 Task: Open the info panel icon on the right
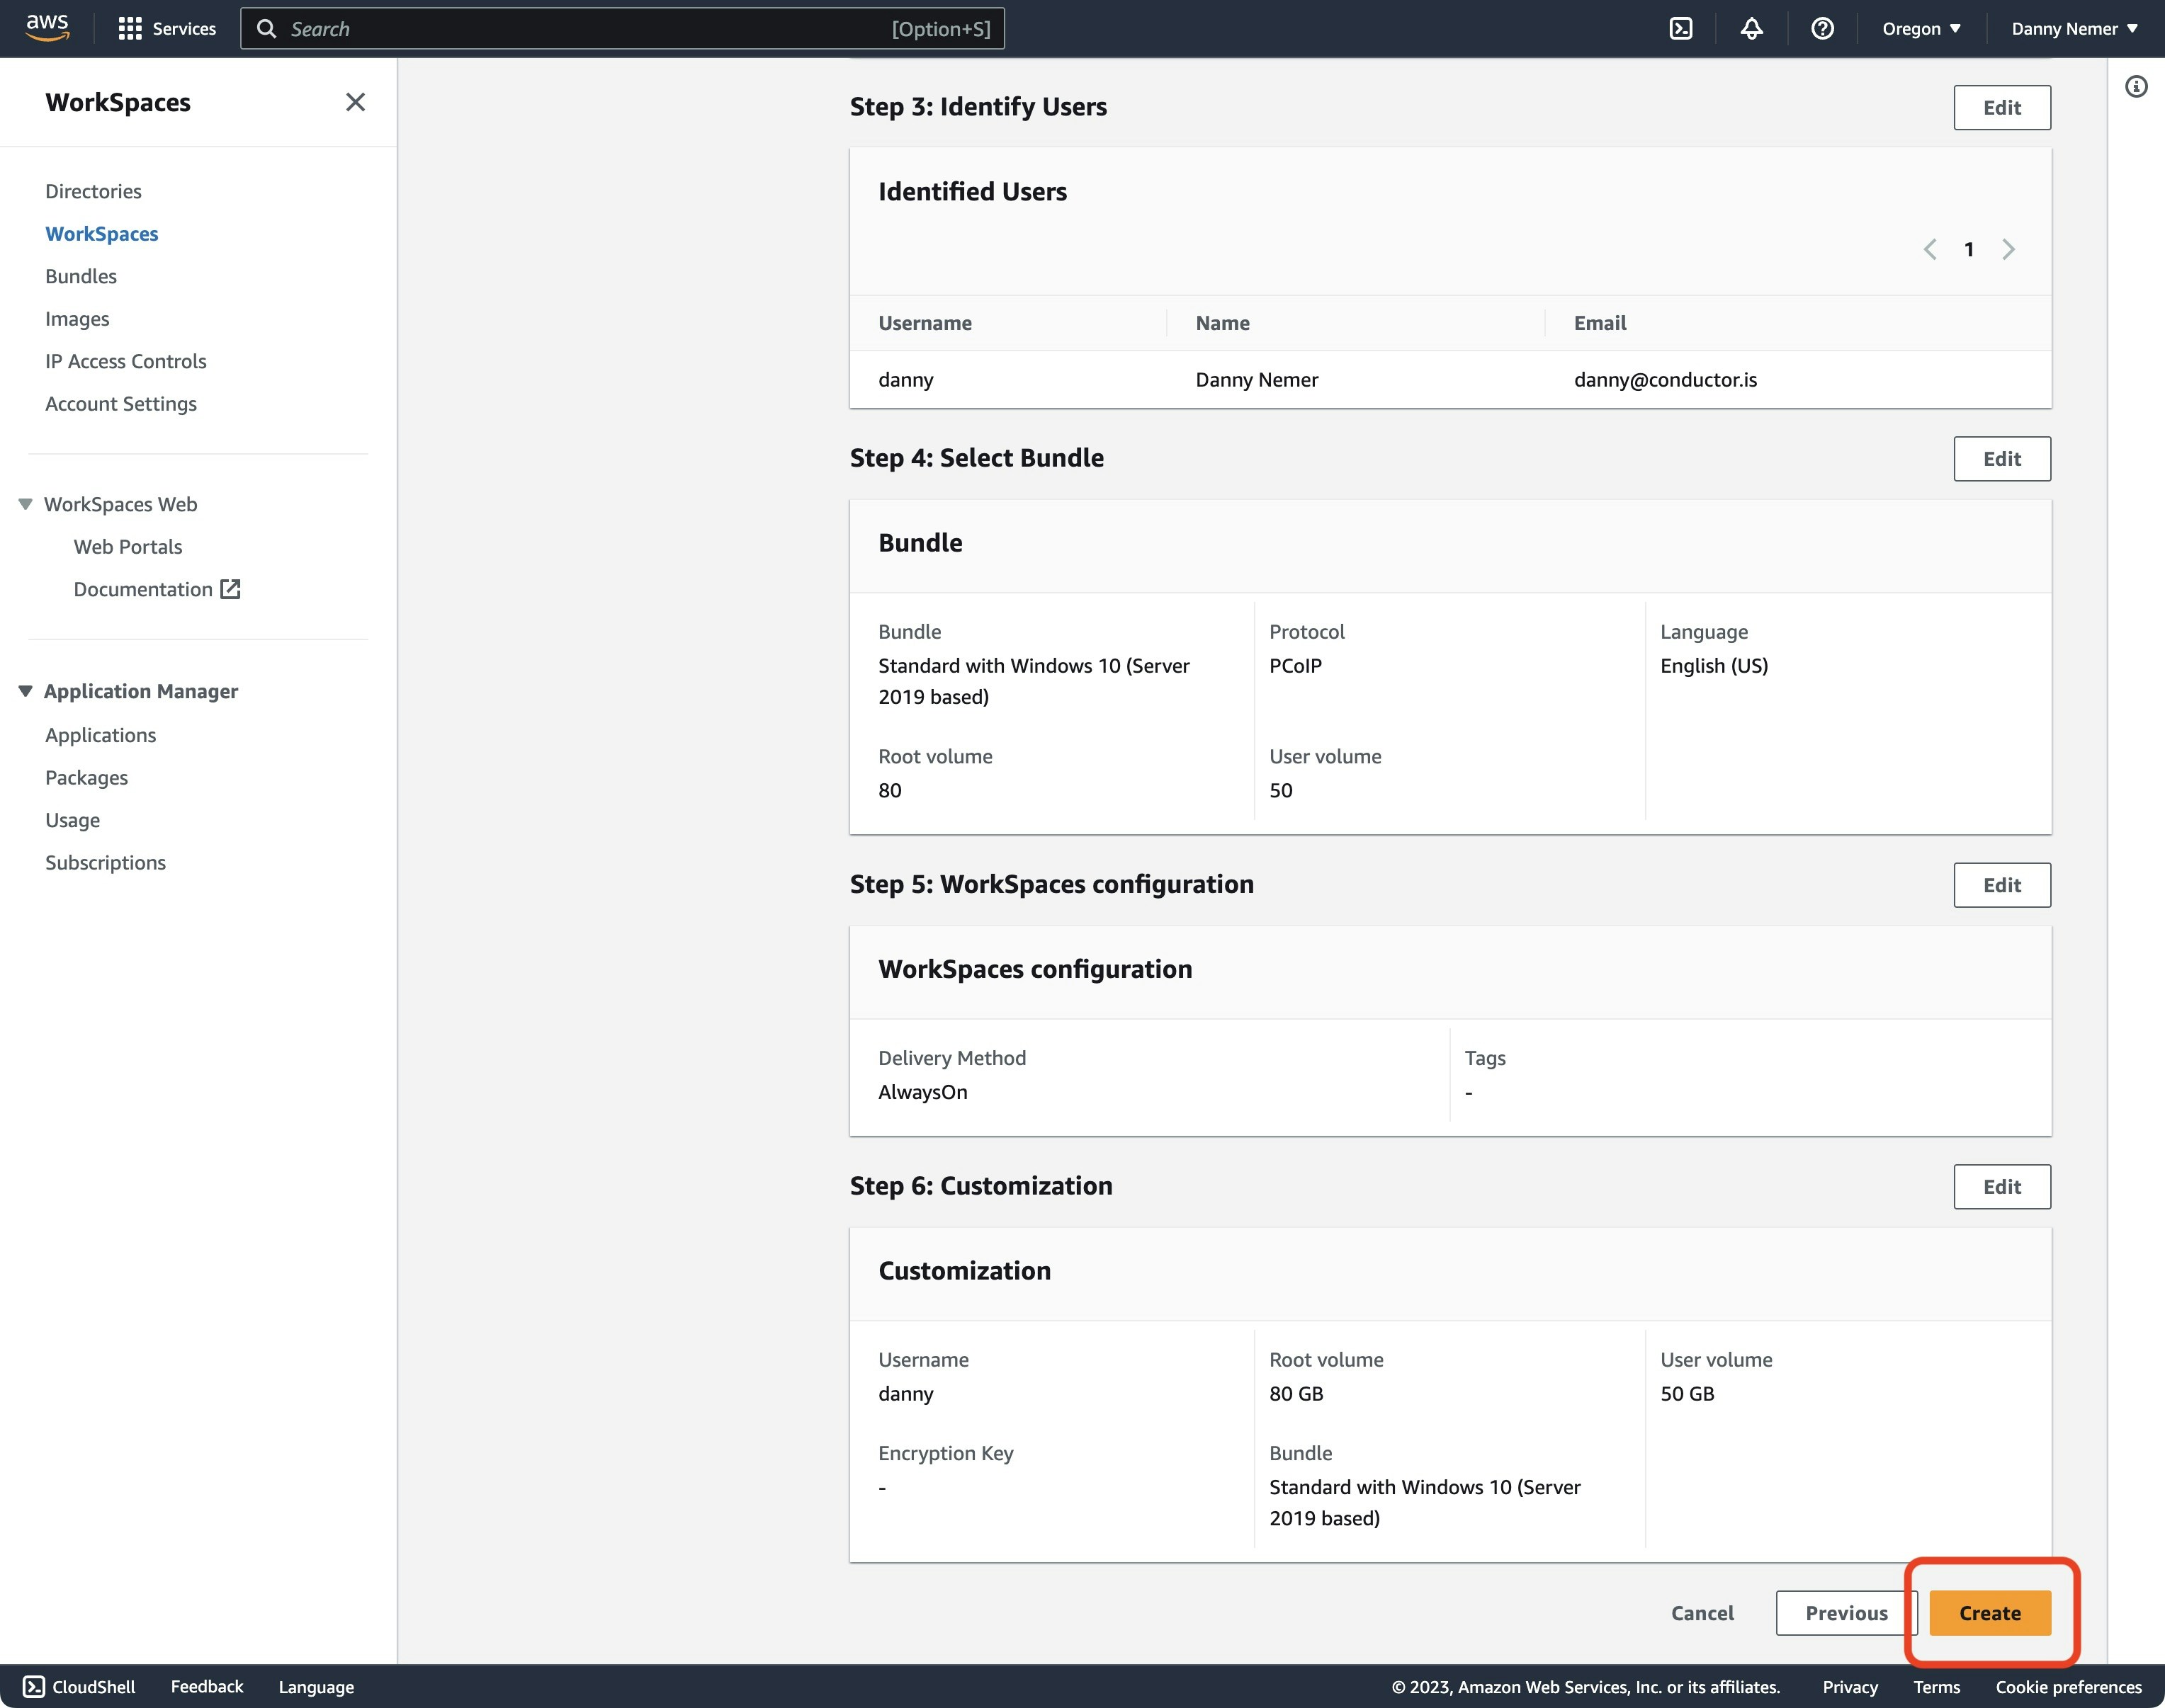(2136, 87)
